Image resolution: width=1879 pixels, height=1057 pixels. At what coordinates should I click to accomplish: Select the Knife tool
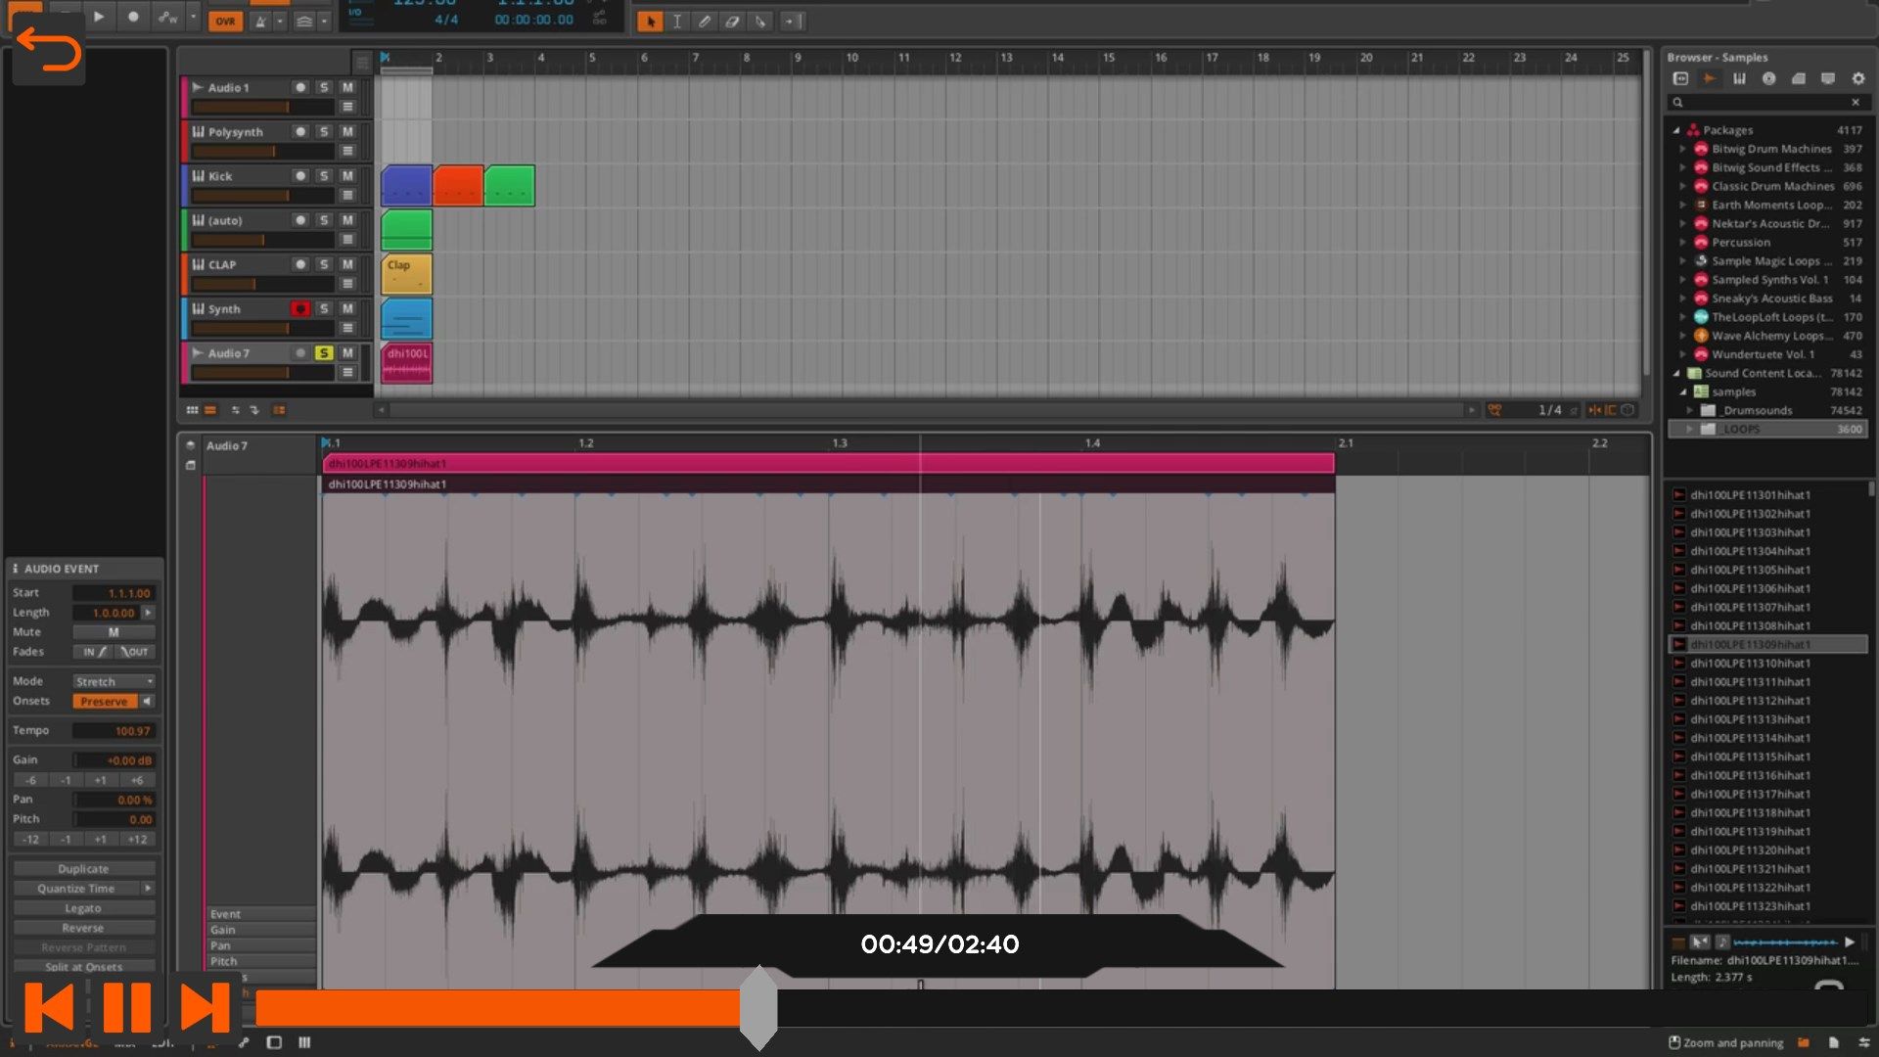click(x=760, y=21)
